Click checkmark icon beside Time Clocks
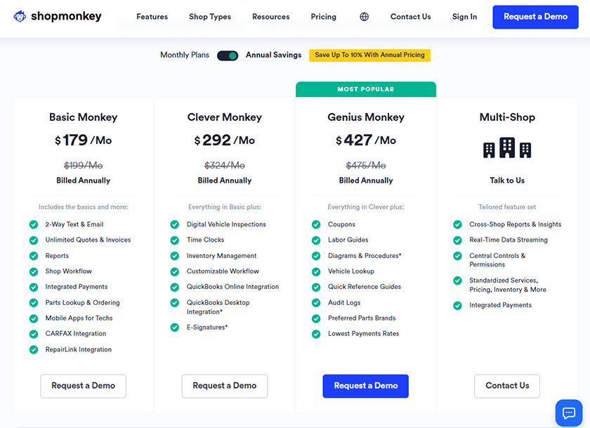Screen dimensions: 590x428 [175, 240]
